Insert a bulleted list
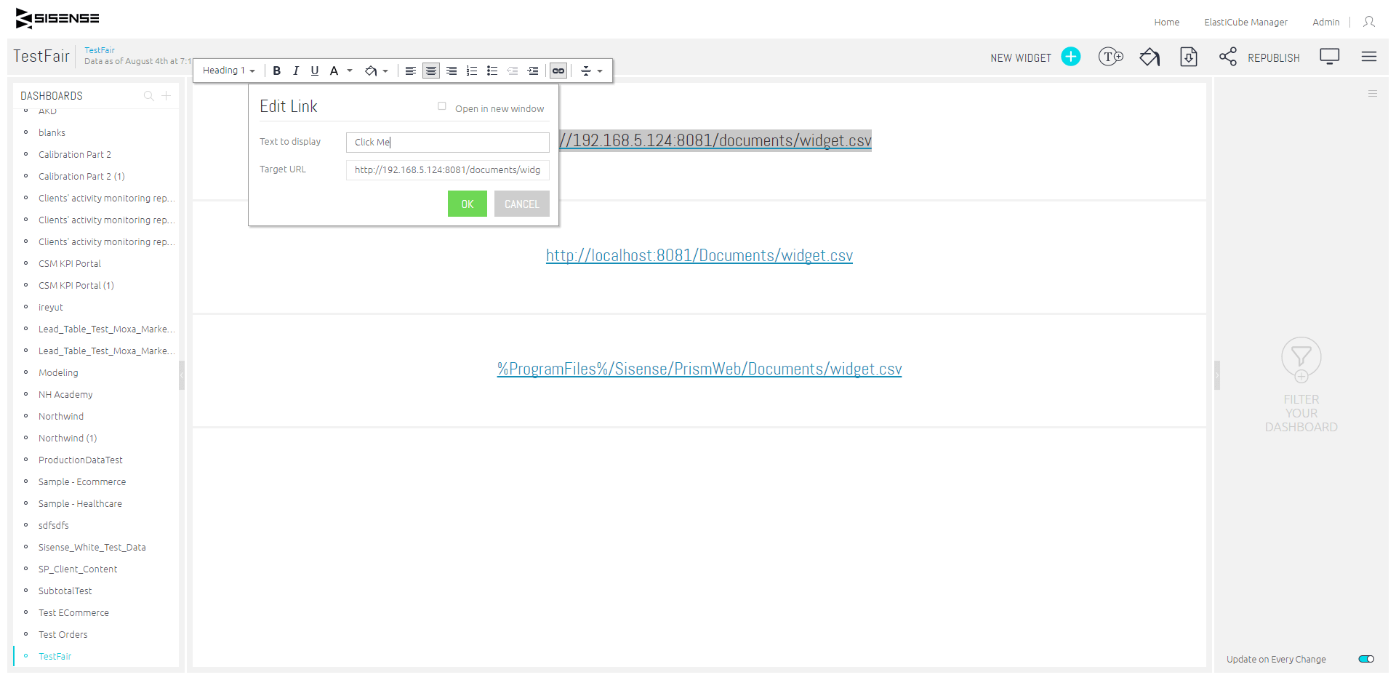 pos(492,71)
